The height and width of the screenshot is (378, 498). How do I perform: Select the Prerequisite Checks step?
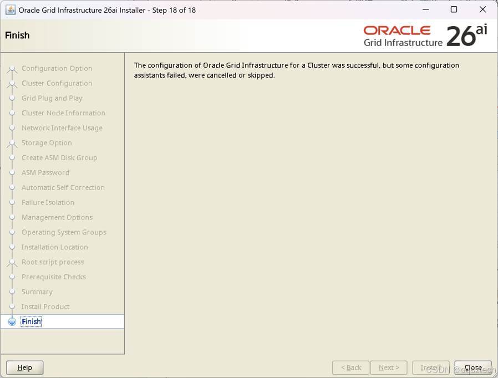click(x=54, y=277)
